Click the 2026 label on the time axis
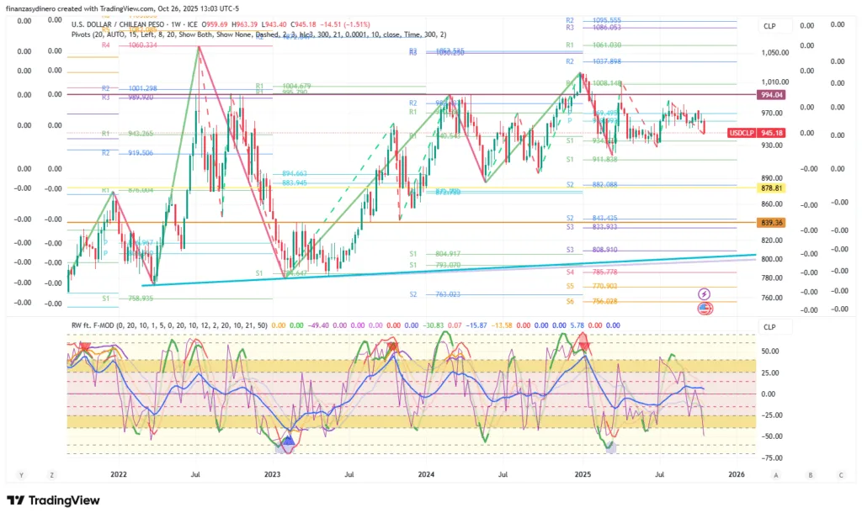The image size is (862, 518). coord(737,475)
